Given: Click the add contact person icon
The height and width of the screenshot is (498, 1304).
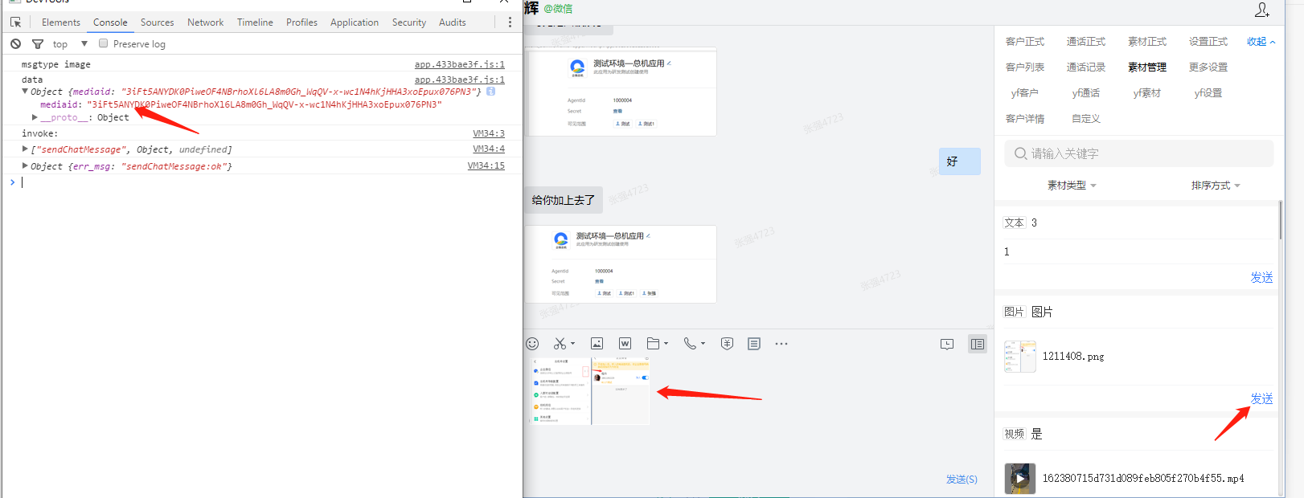Looking at the screenshot, I should 1262,10.
